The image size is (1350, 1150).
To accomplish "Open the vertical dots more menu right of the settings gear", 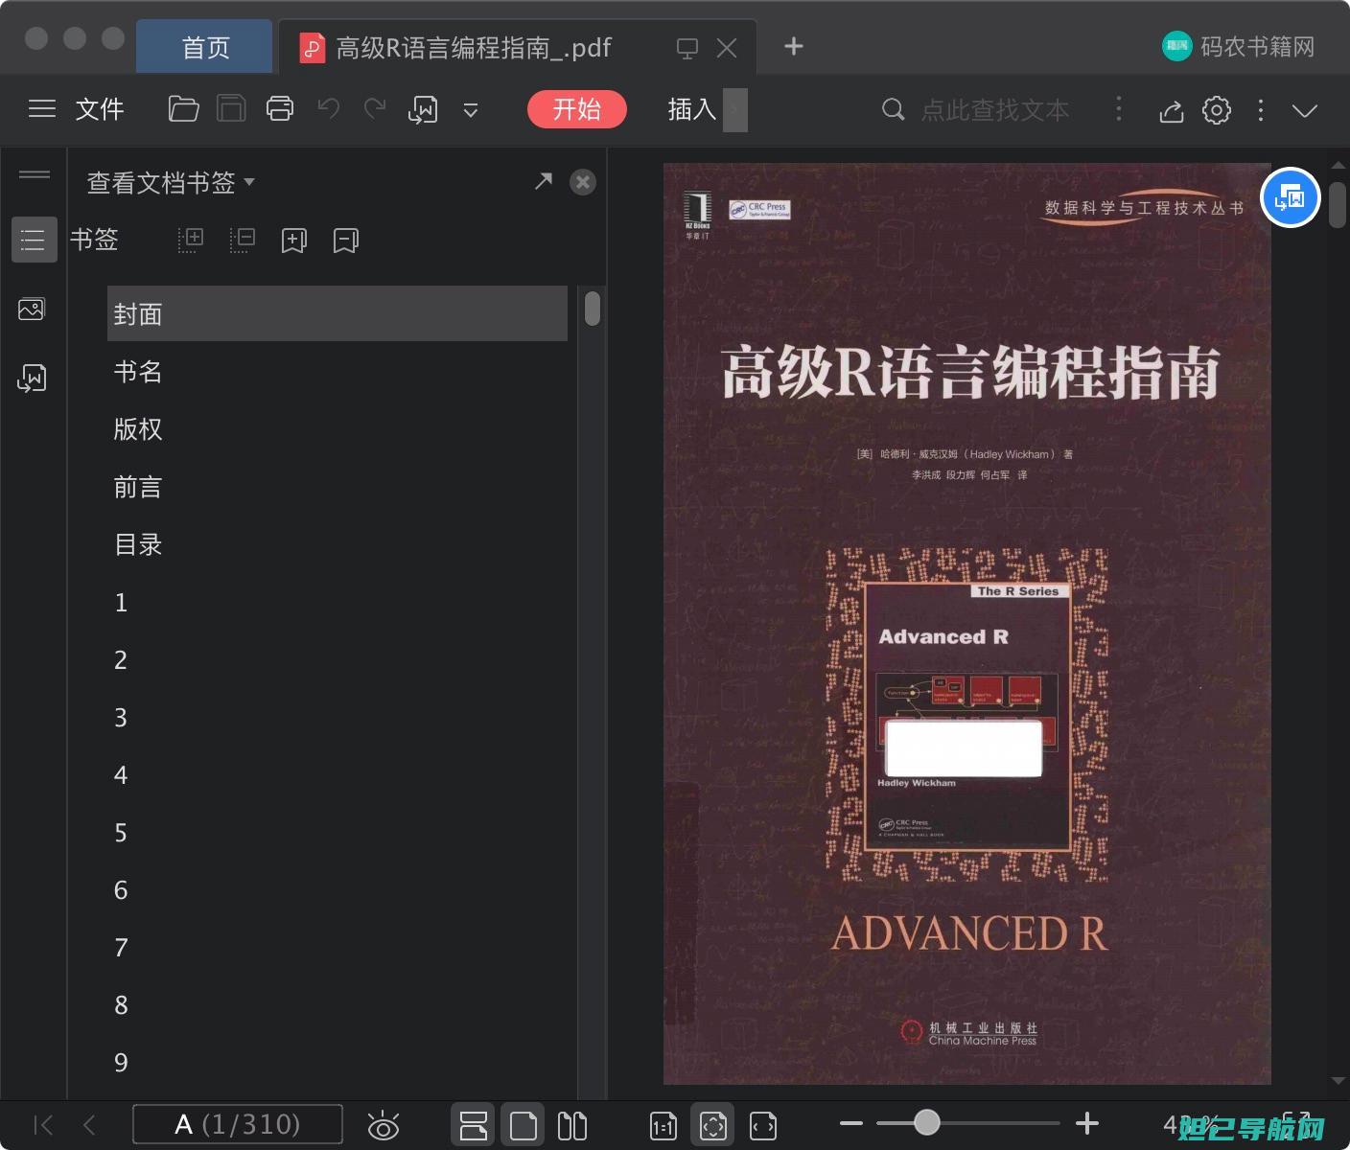I will coord(1261,109).
